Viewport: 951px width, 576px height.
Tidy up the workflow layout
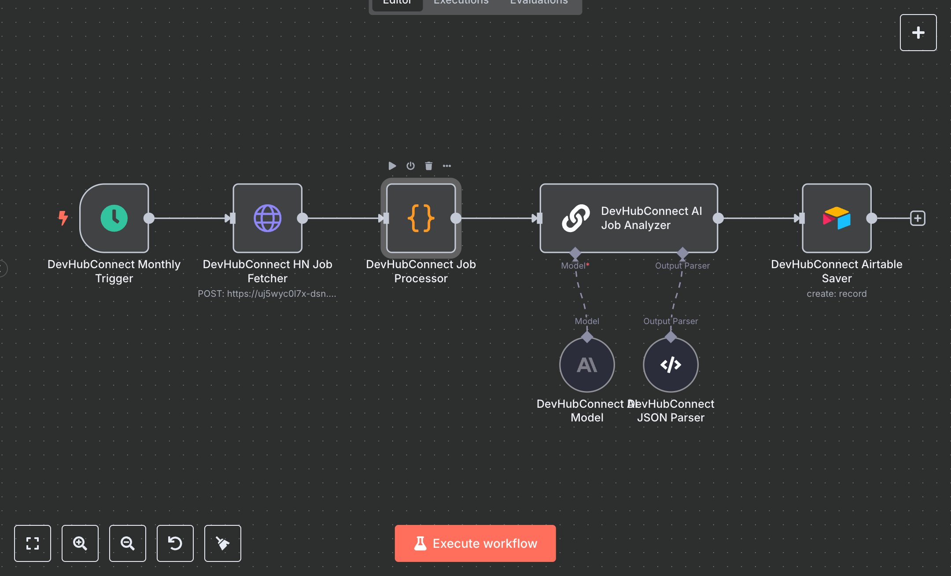222,543
